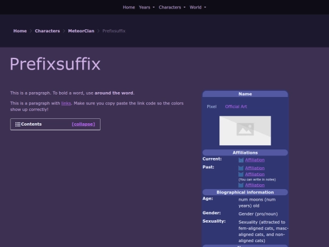
Task: Click '(You can write in notes)' text
Action: click(x=257, y=179)
